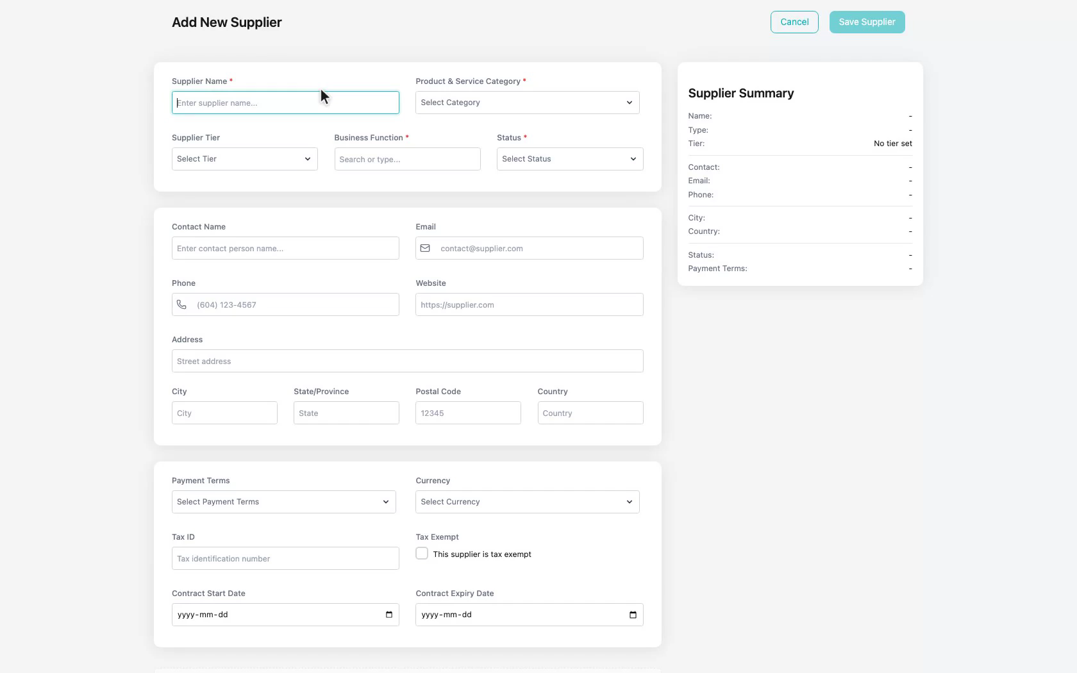Click the Phone number field
This screenshot has width=1077, height=673.
(x=285, y=304)
